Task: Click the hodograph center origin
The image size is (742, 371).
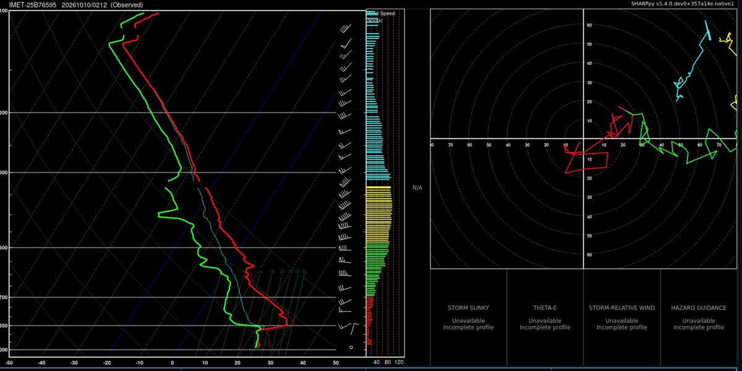Action: 584,139
